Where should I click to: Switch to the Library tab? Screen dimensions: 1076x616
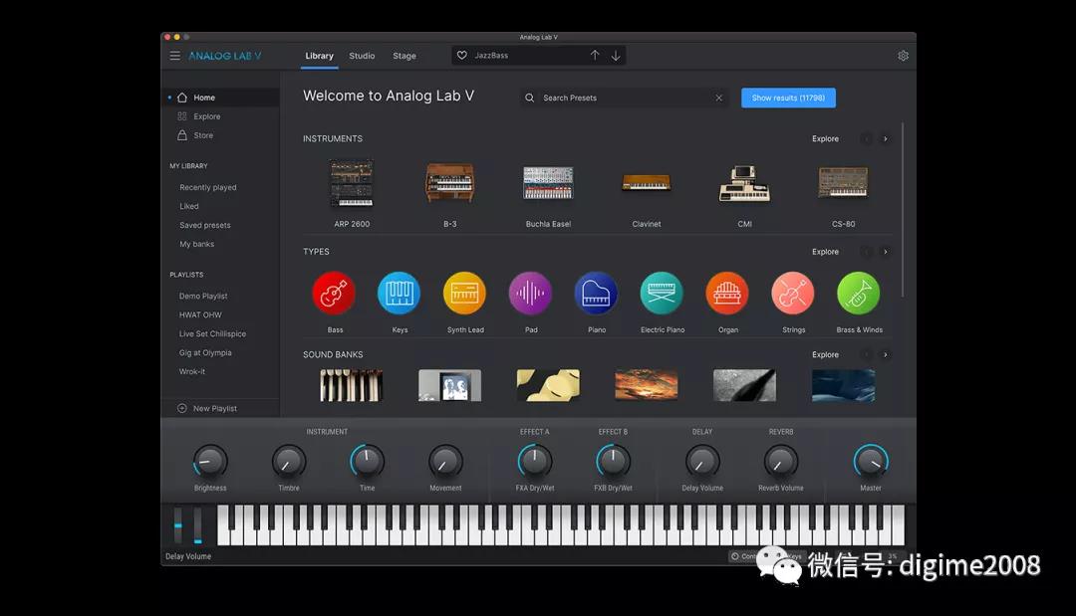tap(319, 56)
